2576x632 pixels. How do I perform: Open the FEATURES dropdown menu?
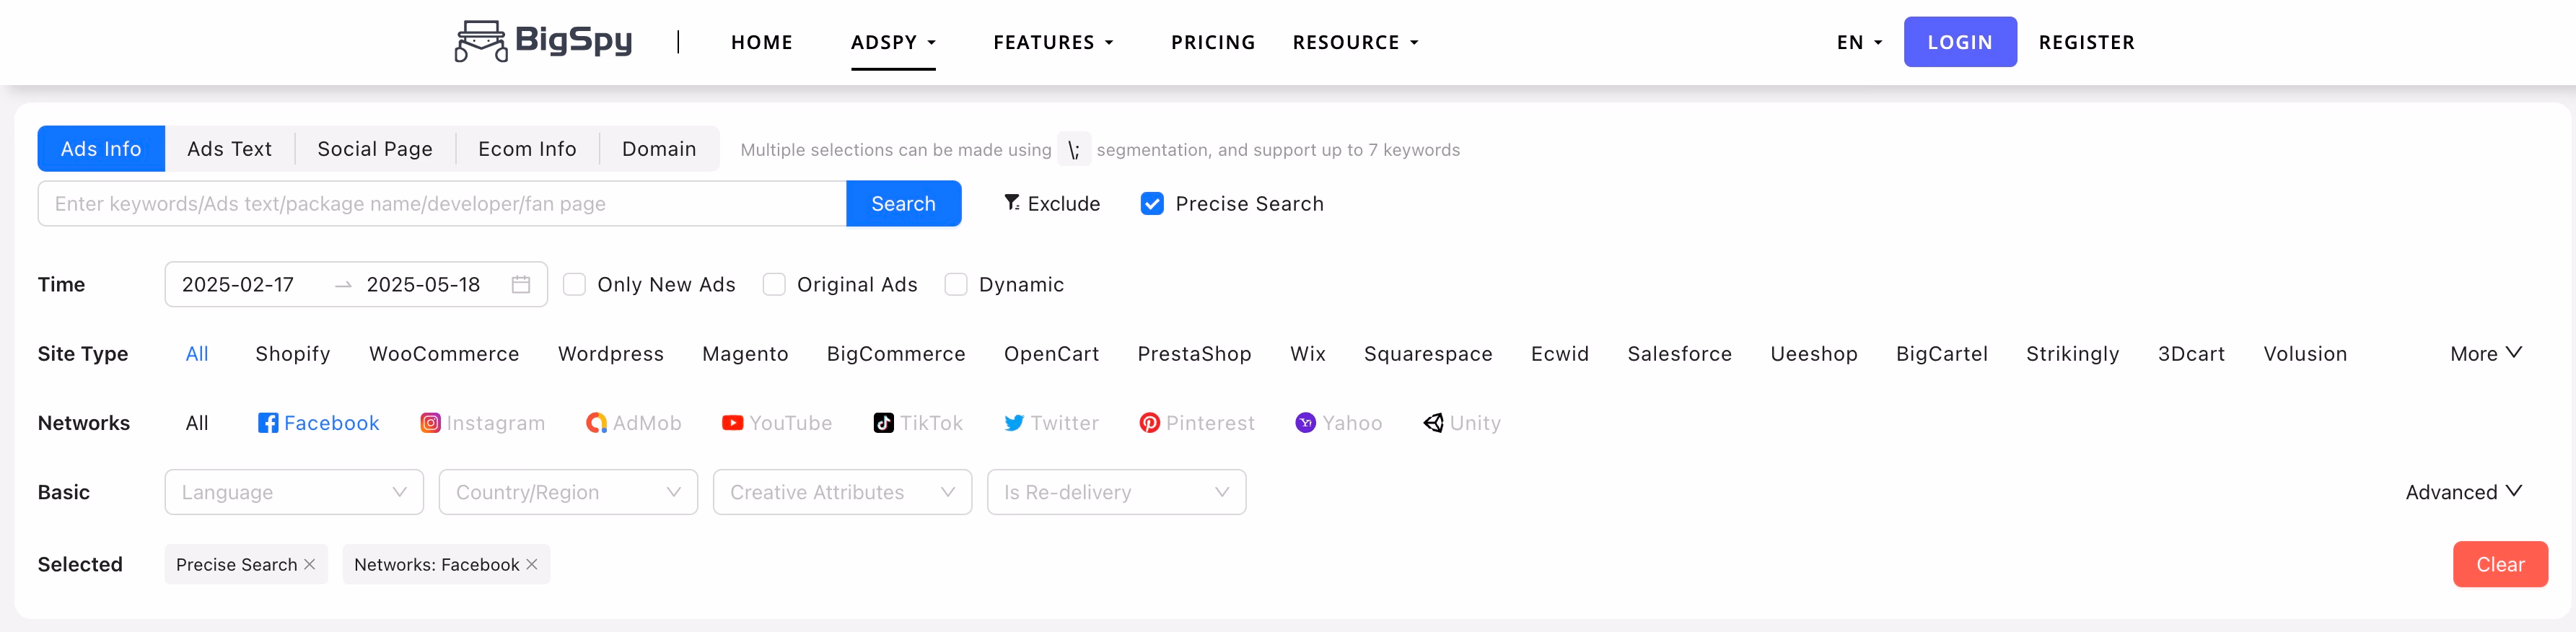(1053, 42)
